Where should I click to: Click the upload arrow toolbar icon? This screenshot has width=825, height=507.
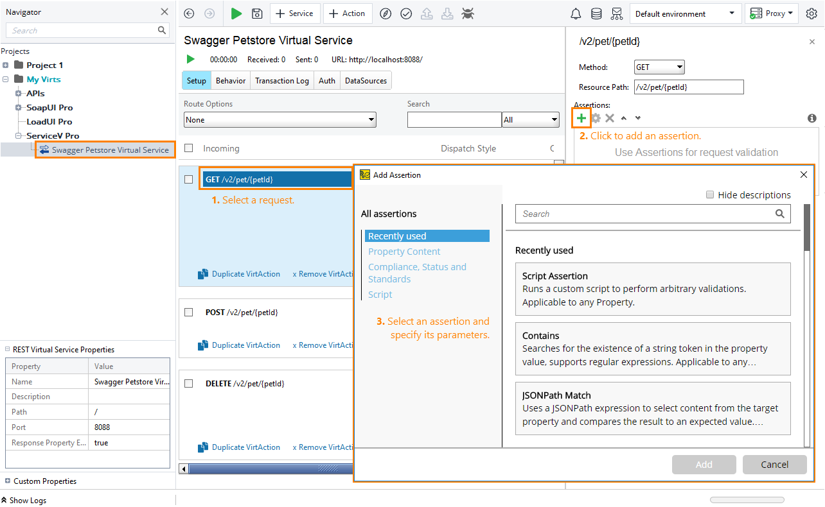(427, 13)
